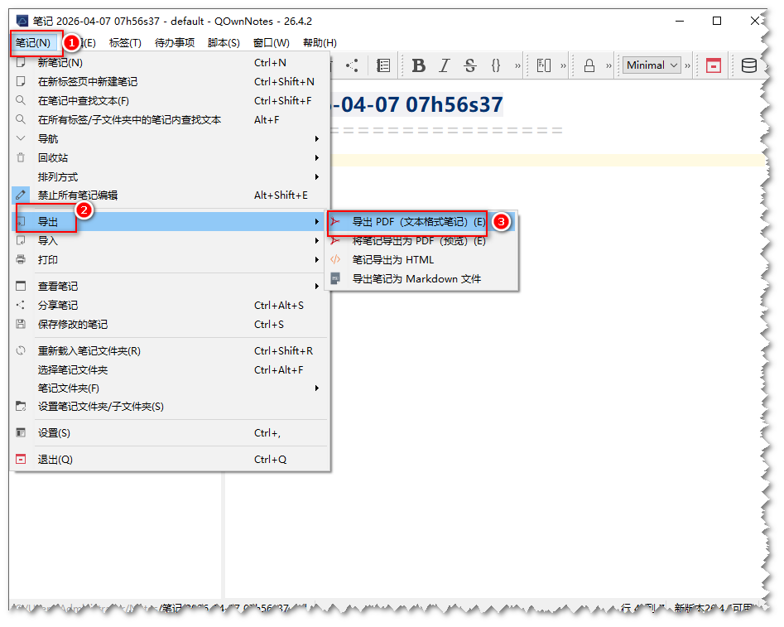The image size is (784, 627).
Task: Expand the 导入 submenu
Action: (170, 241)
